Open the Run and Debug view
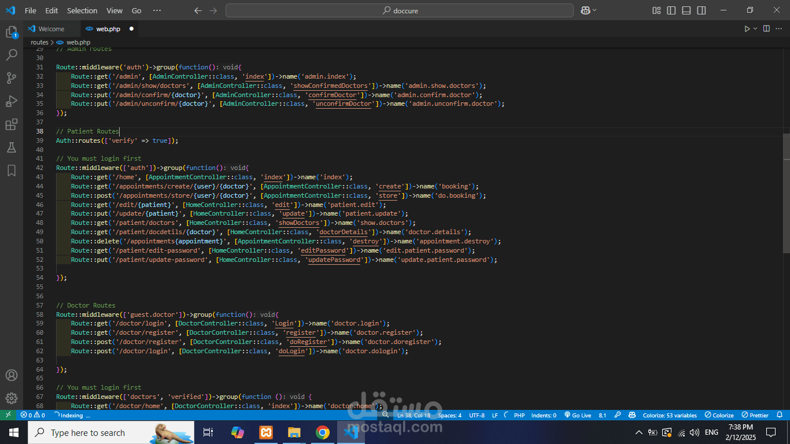The image size is (790, 444). click(11, 101)
